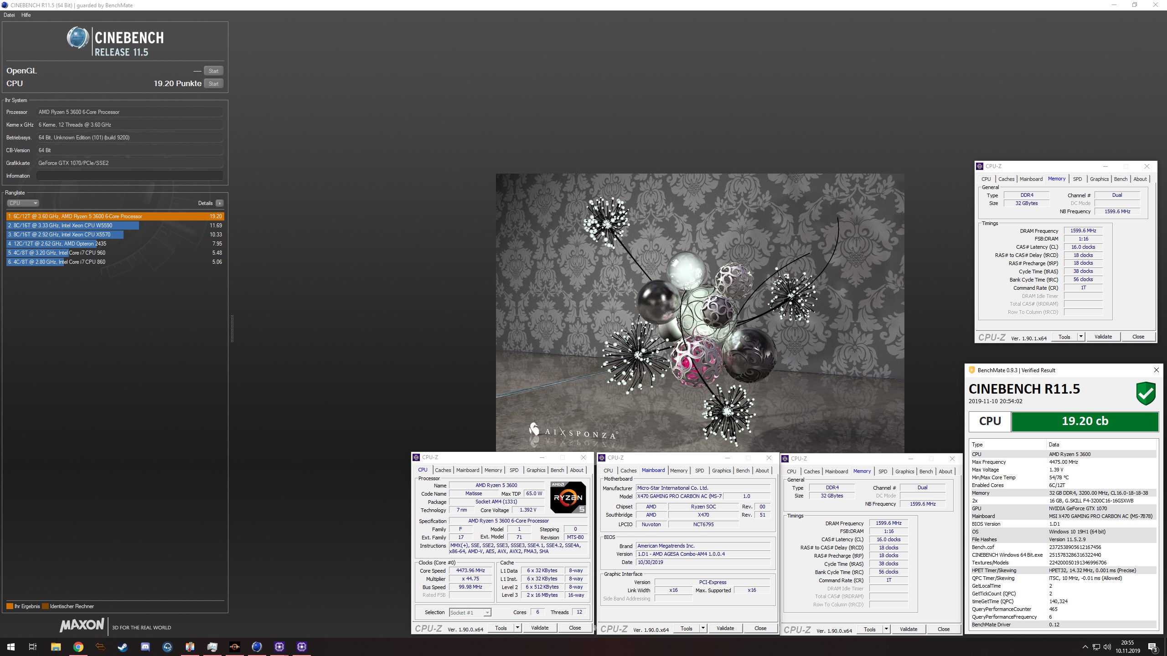
Task: Expand Tools arrow in bottom CPU-Z Memory window
Action: (x=886, y=629)
